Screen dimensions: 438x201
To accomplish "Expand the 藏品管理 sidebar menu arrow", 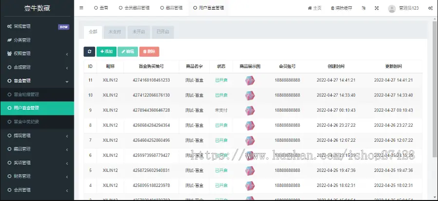I will 67,150.
